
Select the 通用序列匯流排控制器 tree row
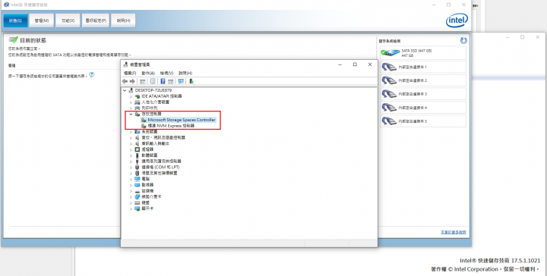(x=161, y=162)
